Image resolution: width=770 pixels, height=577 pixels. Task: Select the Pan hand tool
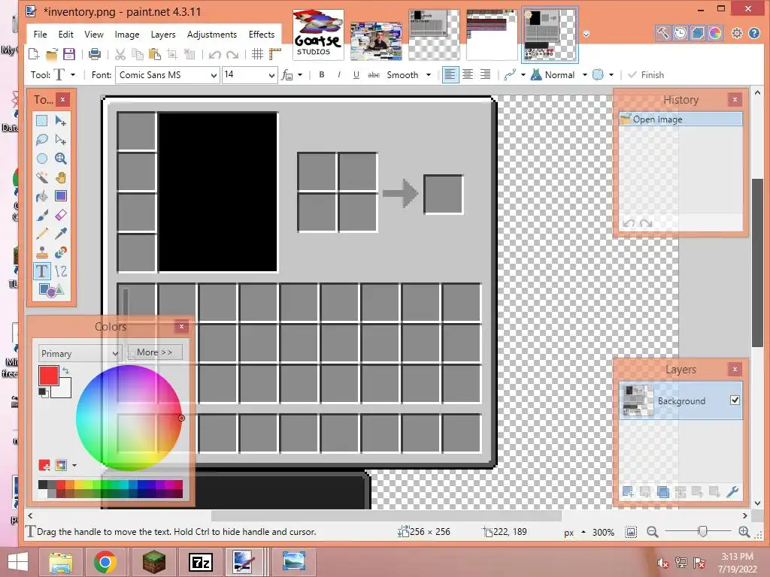(x=60, y=177)
